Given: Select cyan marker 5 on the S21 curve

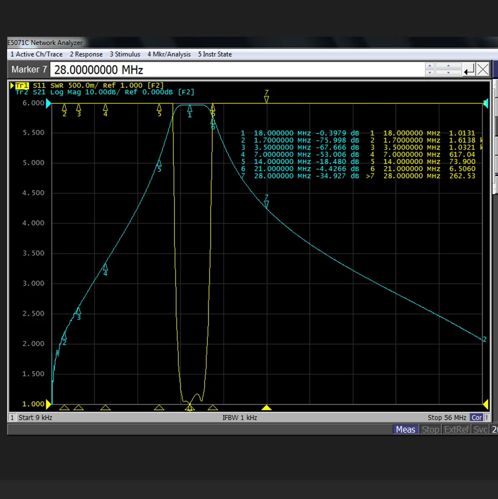Looking at the screenshot, I should click(159, 166).
